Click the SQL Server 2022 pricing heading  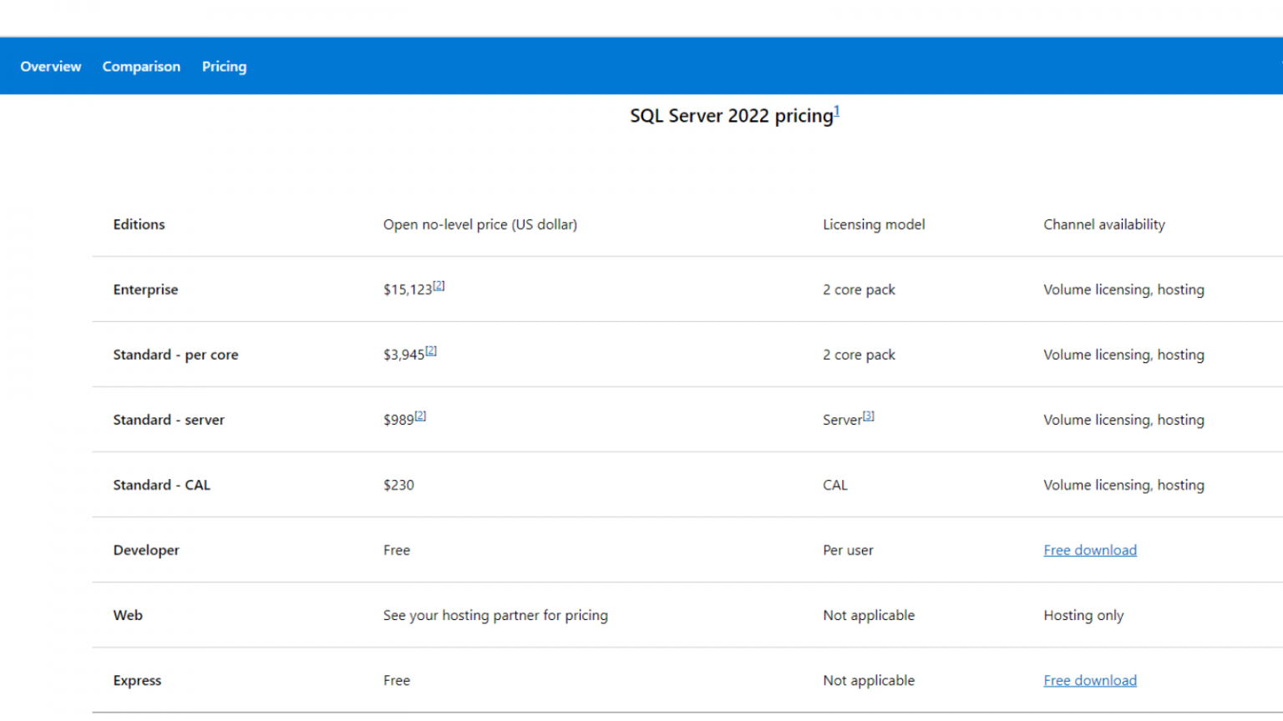(x=731, y=116)
